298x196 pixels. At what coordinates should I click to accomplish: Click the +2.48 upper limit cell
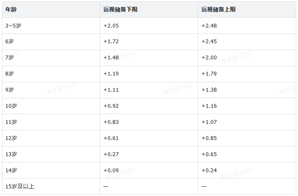pos(209,25)
